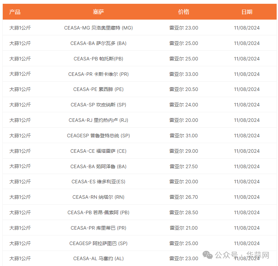
Task: Click the 雷亚尔 26.70 price cell
Action: 184,197
